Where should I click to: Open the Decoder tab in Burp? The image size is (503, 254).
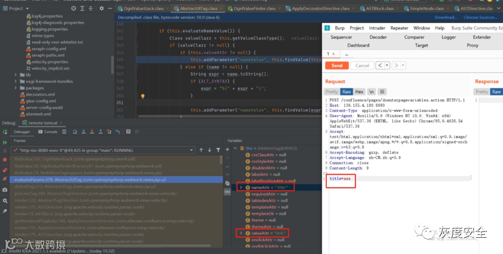(x=378, y=37)
